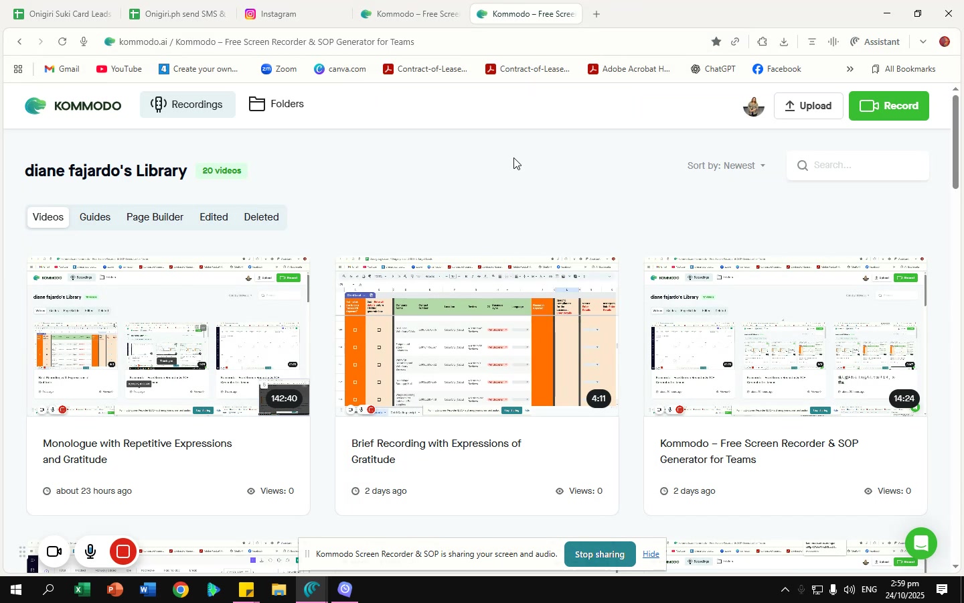The image size is (964, 603).
Task: Click the voice search microphone in the address bar
Action: [84, 42]
